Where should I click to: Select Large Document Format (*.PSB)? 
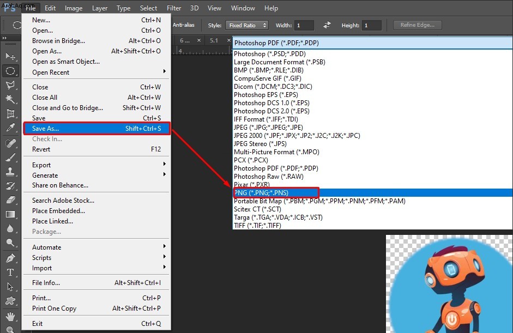pos(373,62)
